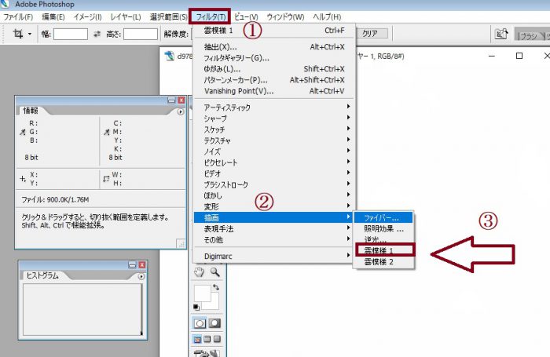The height and width of the screenshot is (357, 550).
Task: Open the ウィンドウ(W) menu
Action: point(285,16)
